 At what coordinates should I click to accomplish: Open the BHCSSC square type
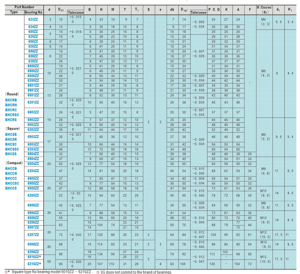[x=12, y=149]
